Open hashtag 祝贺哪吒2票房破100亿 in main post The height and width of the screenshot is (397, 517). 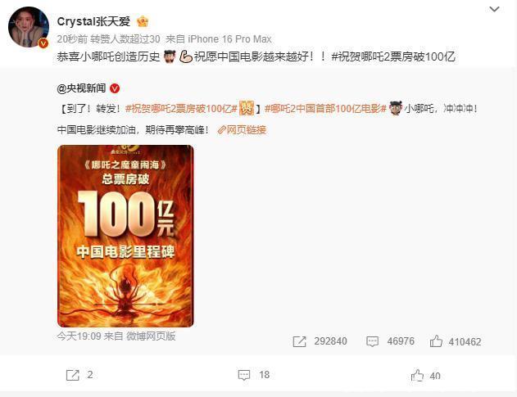pyautogui.click(x=393, y=56)
